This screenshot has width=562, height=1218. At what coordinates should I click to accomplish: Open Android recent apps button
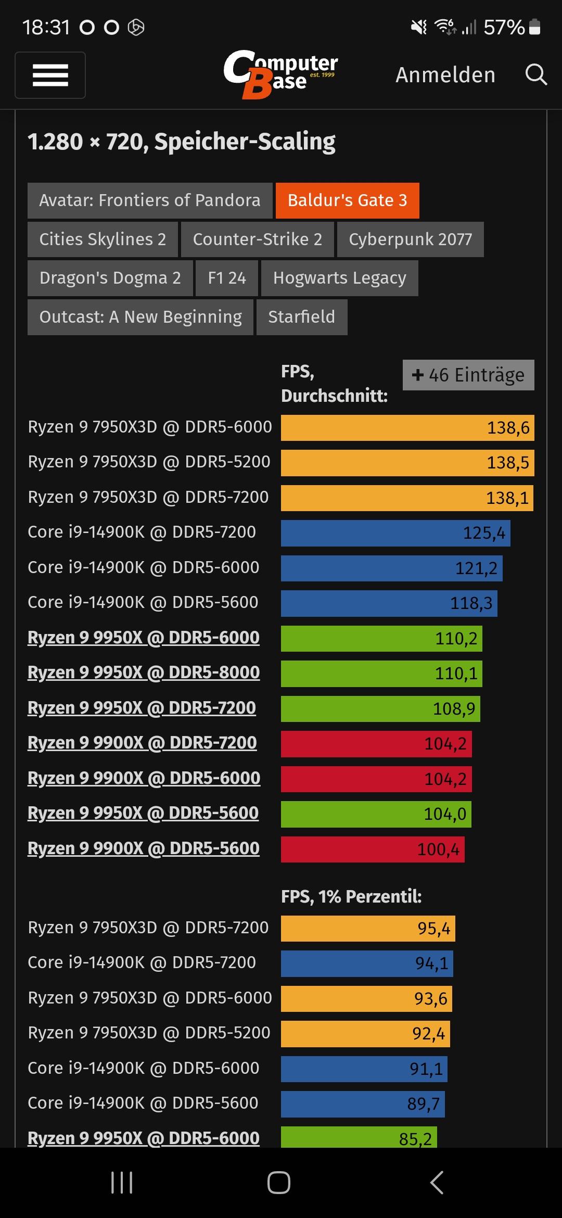122,1183
